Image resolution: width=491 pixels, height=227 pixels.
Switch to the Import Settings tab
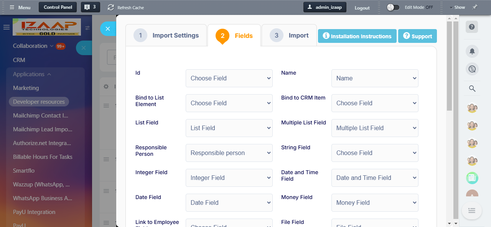[x=166, y=36]
